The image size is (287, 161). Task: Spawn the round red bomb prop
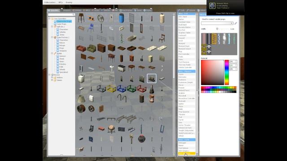point(142,139)
